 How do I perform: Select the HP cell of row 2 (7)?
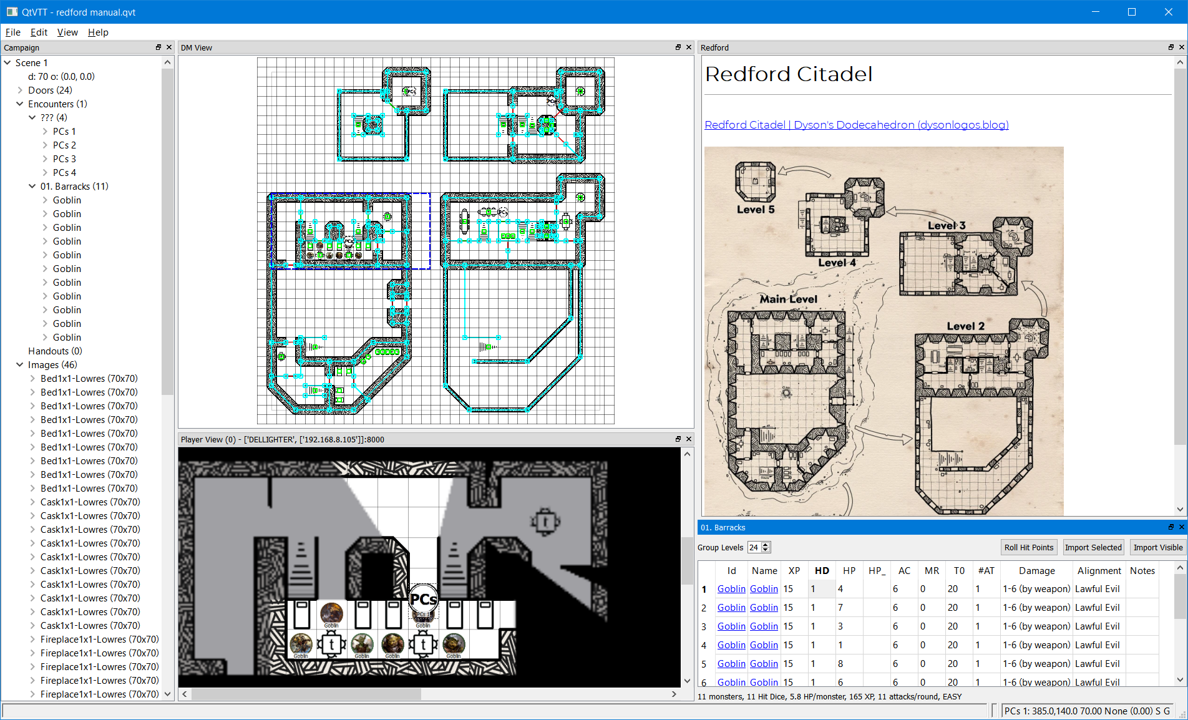tap(849, 608)
